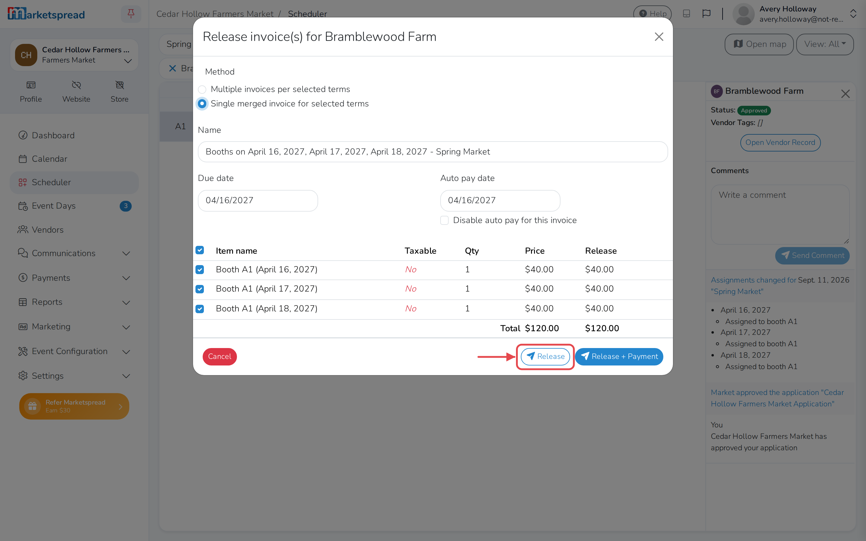866x541 pixels.
Task: Select Multiple invoices per selected terms
Action: coord(202,89)
